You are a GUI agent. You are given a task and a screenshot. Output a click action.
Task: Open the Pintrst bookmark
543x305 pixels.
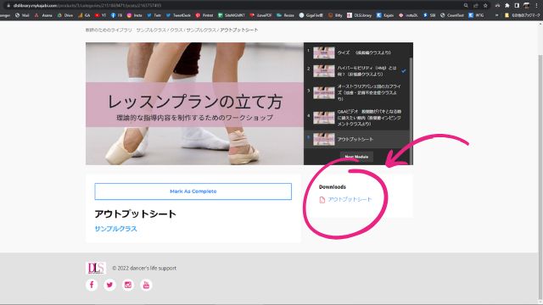click(204, 15)
